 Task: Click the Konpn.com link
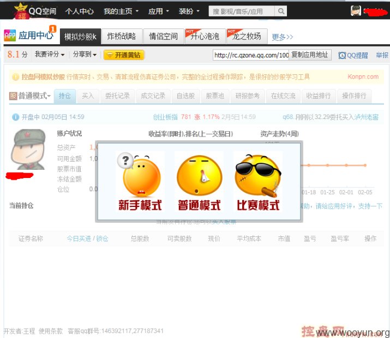coord(363,76)
